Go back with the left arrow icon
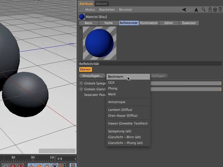The height and width of the screenshot is (167, 223). (184, 10)
